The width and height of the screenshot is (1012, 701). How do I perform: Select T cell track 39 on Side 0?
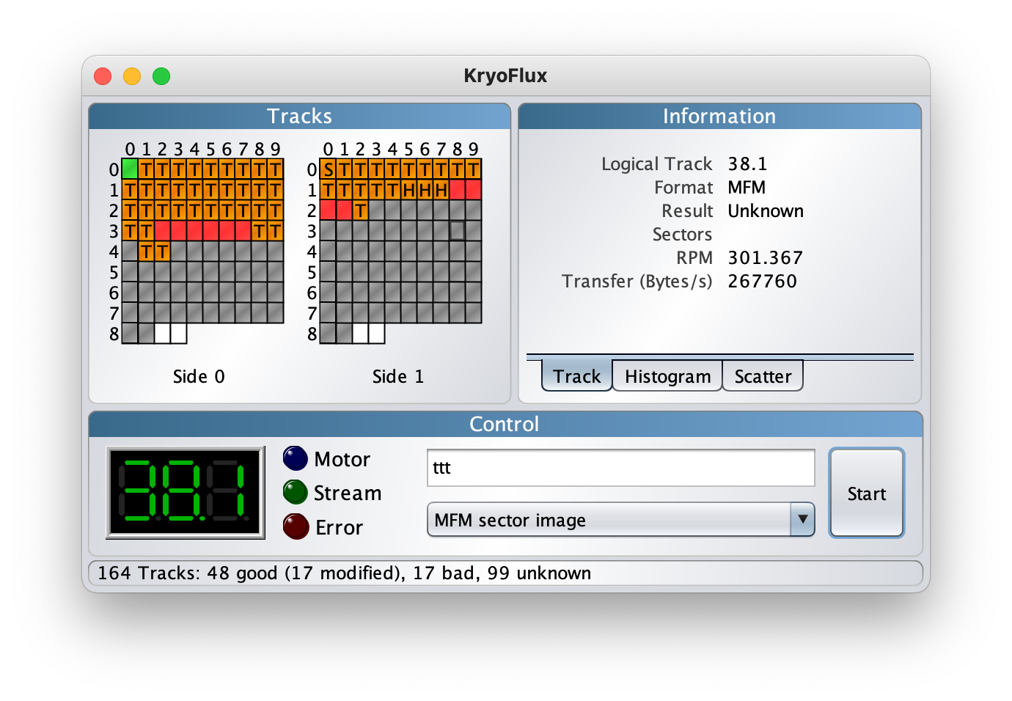[275, 231]
